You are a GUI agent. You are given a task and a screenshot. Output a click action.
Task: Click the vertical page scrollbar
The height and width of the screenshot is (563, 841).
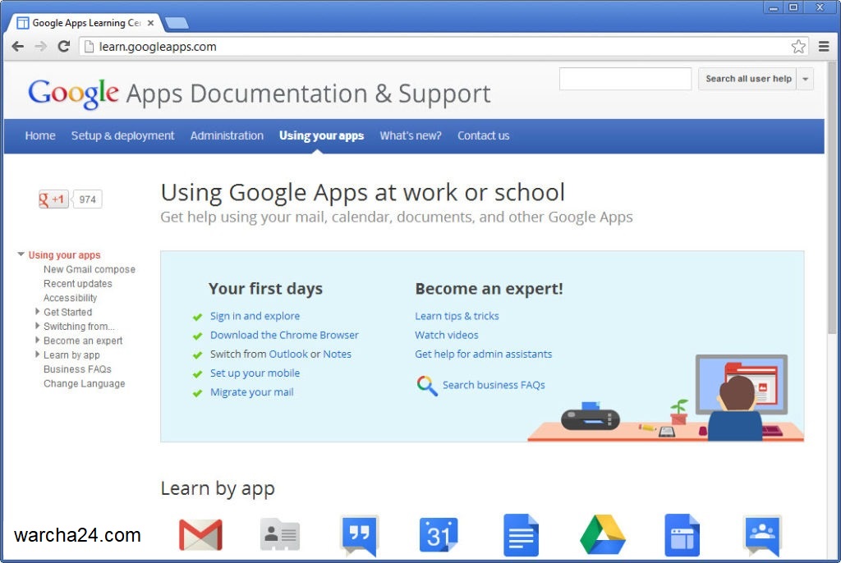[832, 199]
